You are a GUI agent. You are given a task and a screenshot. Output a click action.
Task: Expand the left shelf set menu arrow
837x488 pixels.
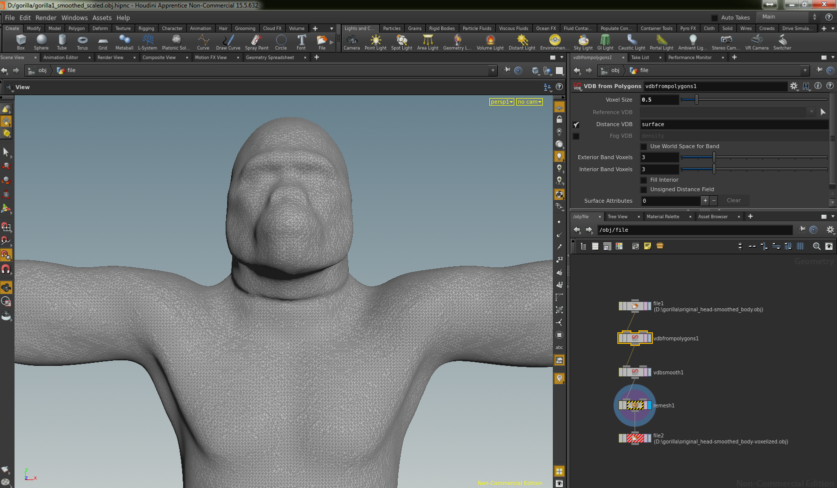click(x=331, y=29)
